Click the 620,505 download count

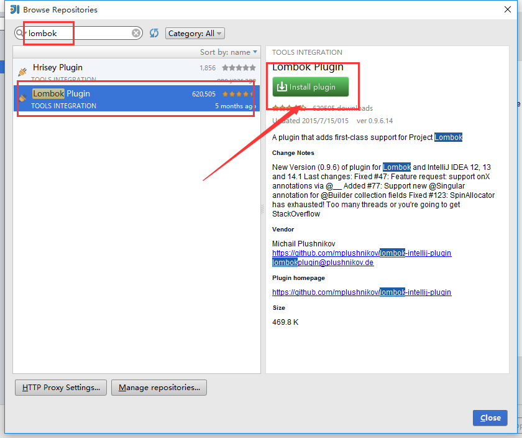[x=204, y=95]
